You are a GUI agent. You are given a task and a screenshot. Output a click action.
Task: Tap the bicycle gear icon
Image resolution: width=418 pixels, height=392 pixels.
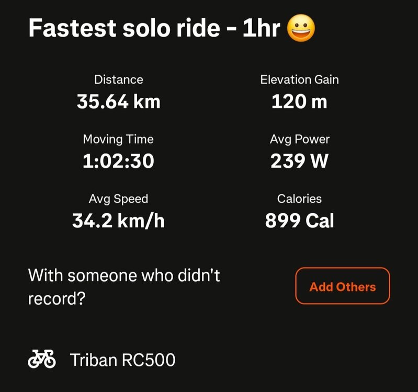pyautogui.click(x=41, y=360)
